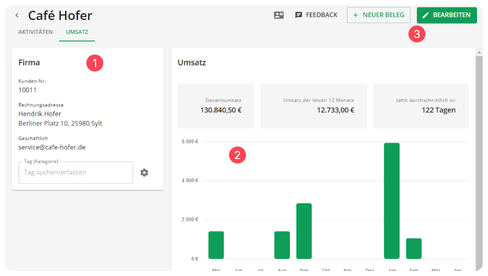488x276 pixels.
Task: Click the February revenue bar
Action: pos(414,248)
